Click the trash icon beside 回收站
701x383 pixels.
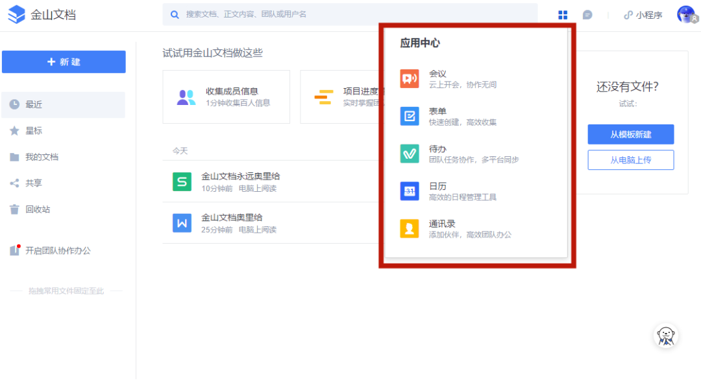(14, 209)
